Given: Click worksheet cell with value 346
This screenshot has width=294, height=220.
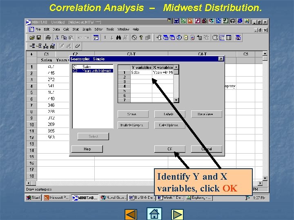Looking at the screenshot, I should 51,105.
